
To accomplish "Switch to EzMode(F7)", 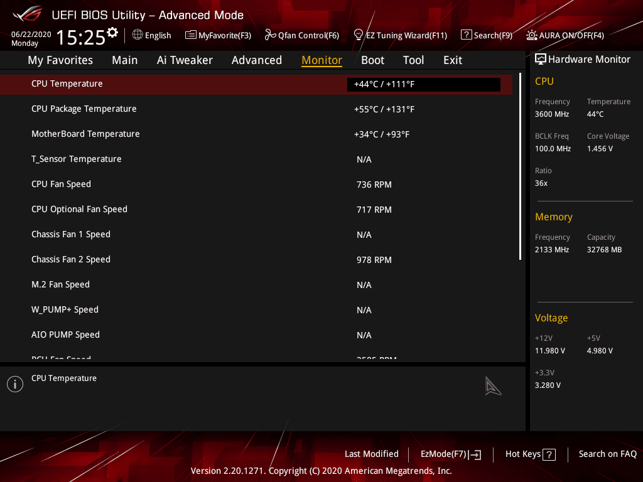I will tap(451, 454).
